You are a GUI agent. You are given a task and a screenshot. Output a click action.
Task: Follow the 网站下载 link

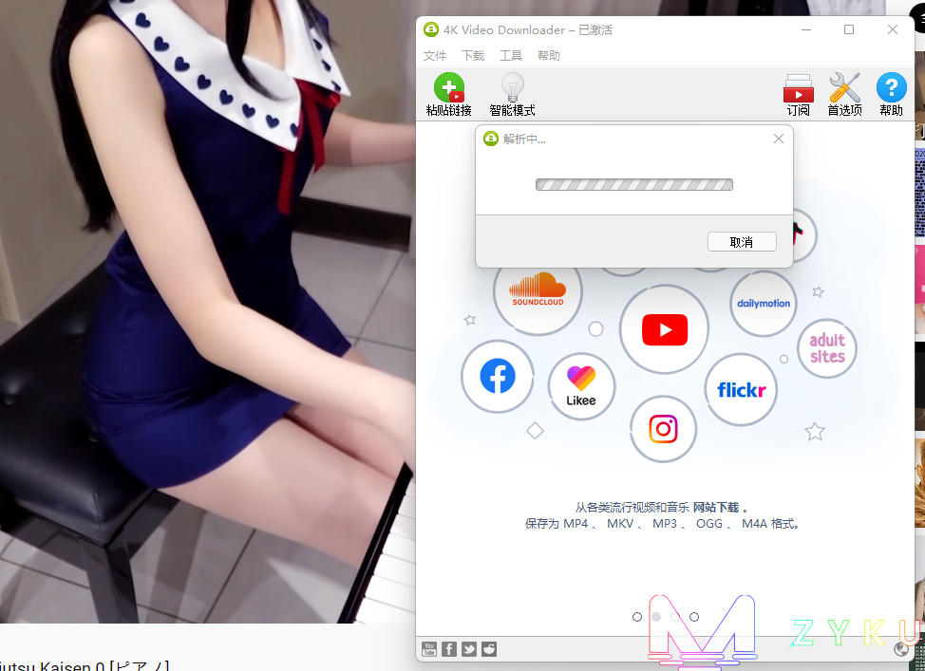[715, 507]
